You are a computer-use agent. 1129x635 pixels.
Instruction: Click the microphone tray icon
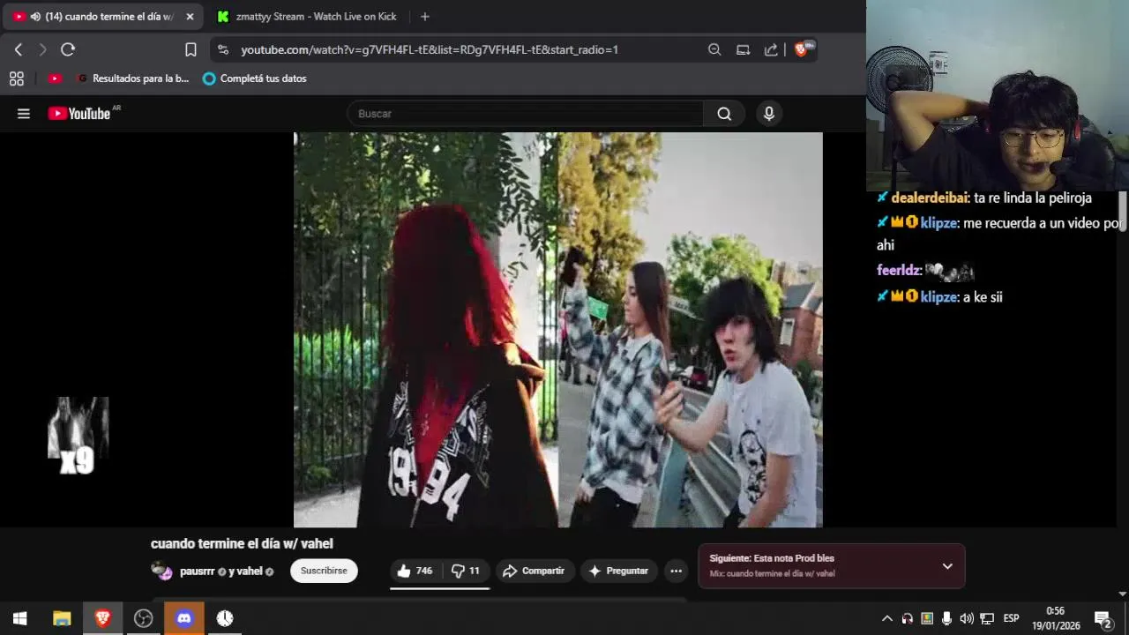pos(946,618)
